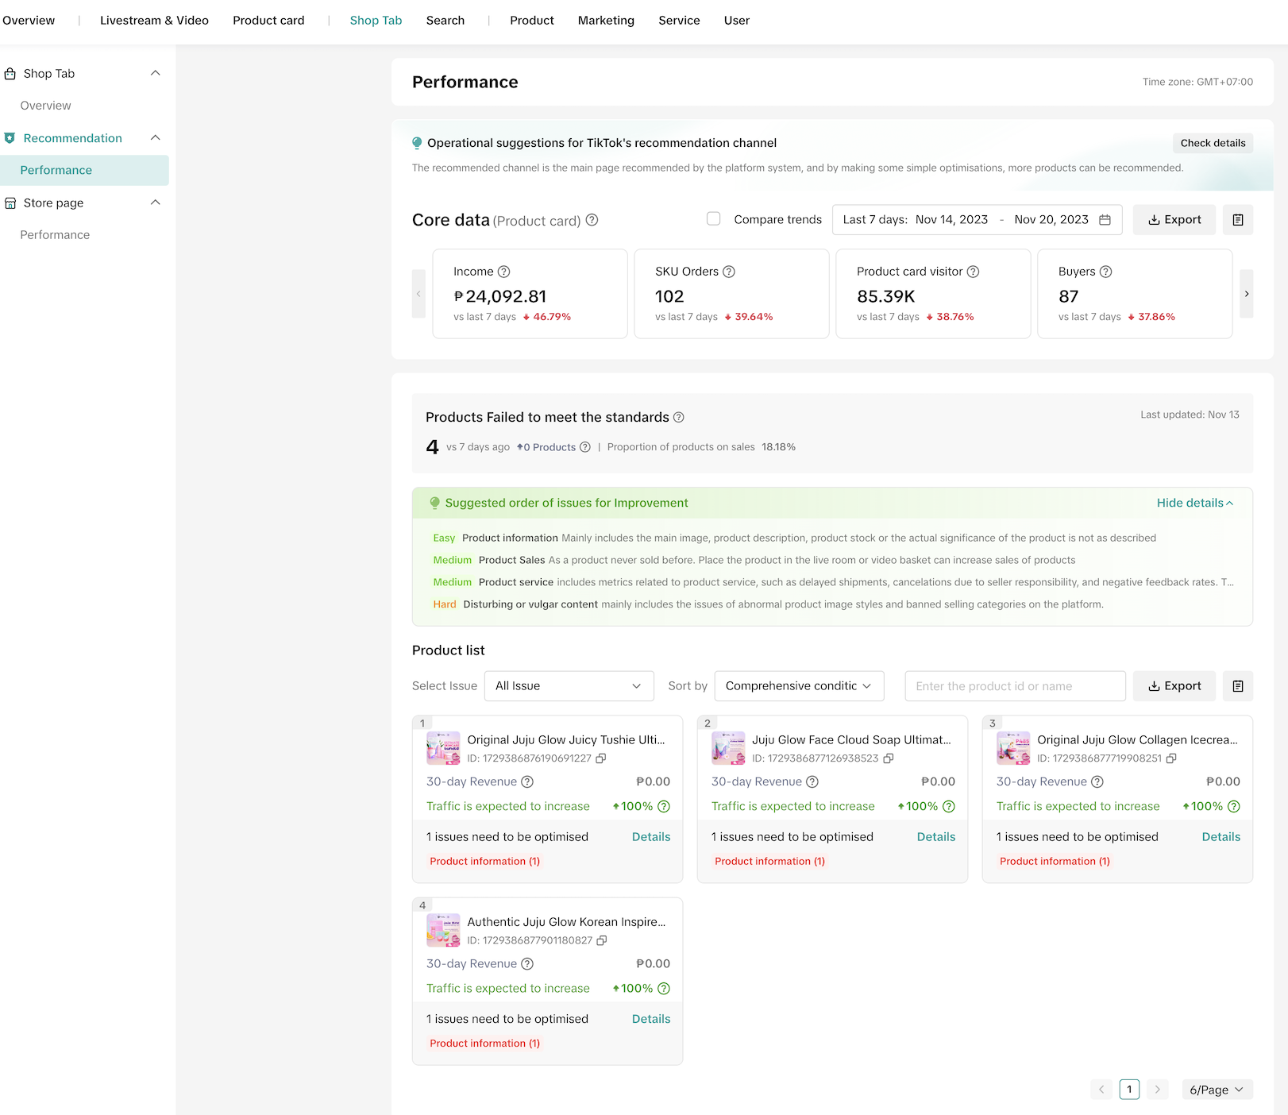
Task: Click the clipboard icon beside Product list Export
Action: coord(1237,686)
